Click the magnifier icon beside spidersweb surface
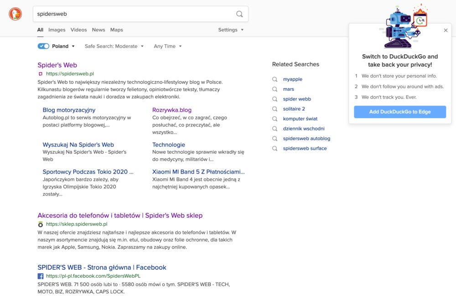 pyautogui.click(x=275, y=148)
